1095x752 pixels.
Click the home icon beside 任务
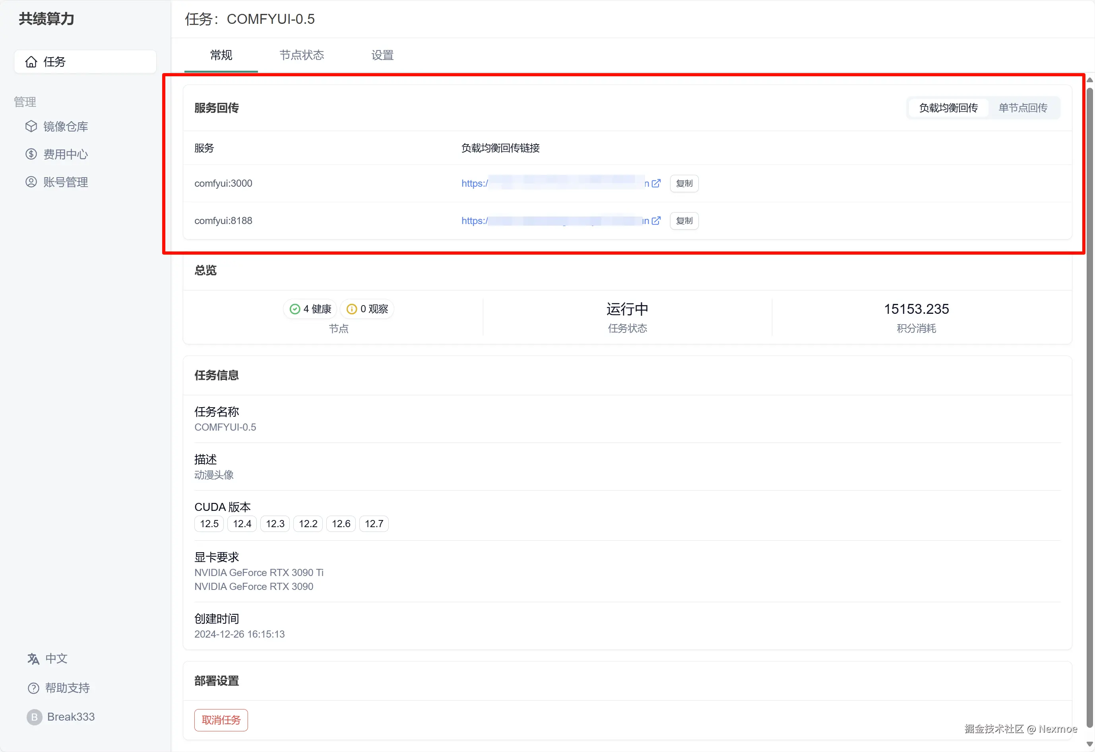coord(31,62)
